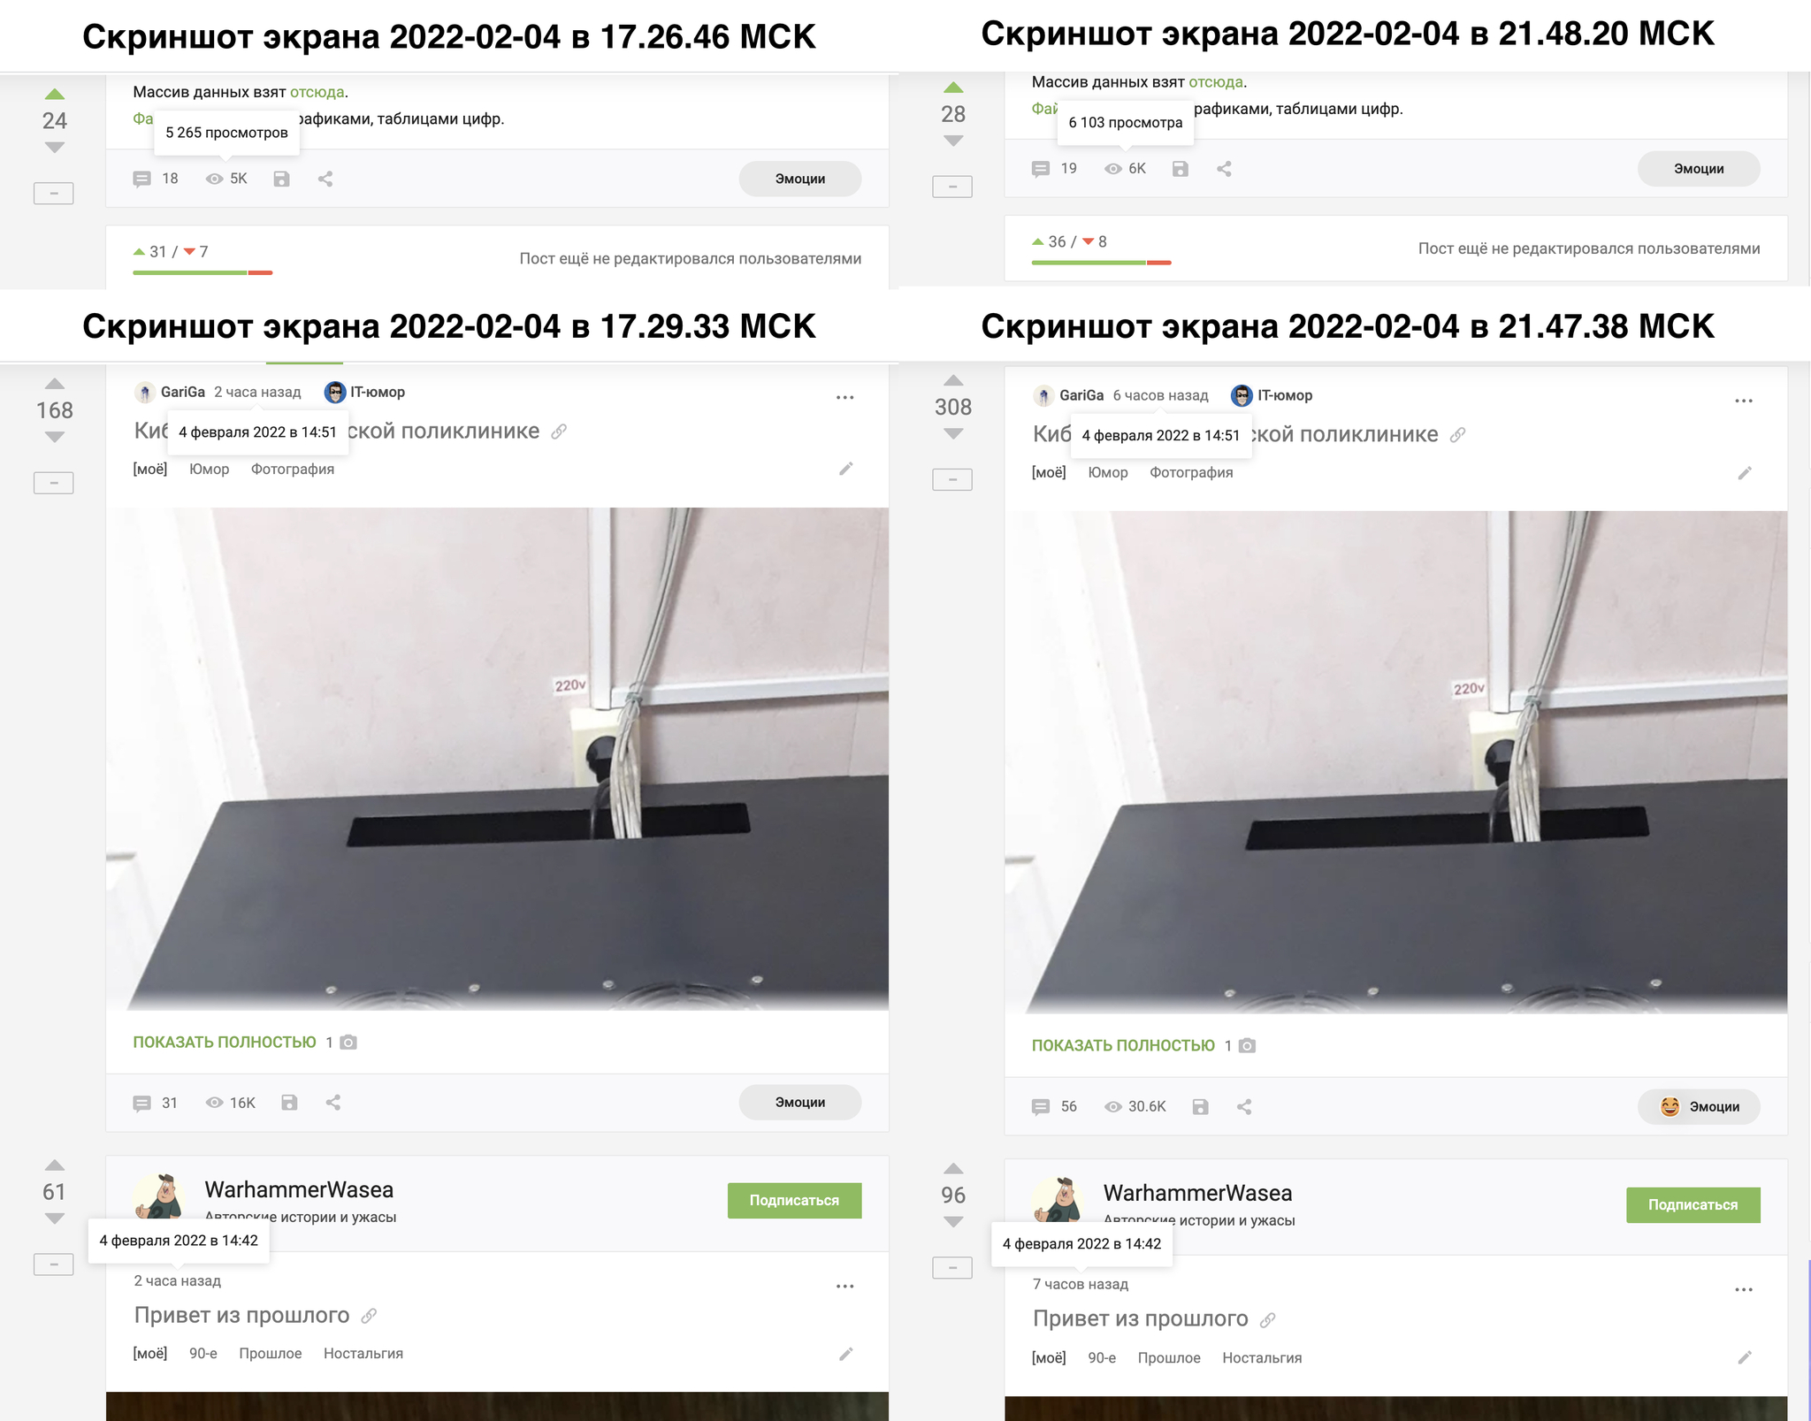Share the post with 30.6K views

(x=1244, y=1106)
